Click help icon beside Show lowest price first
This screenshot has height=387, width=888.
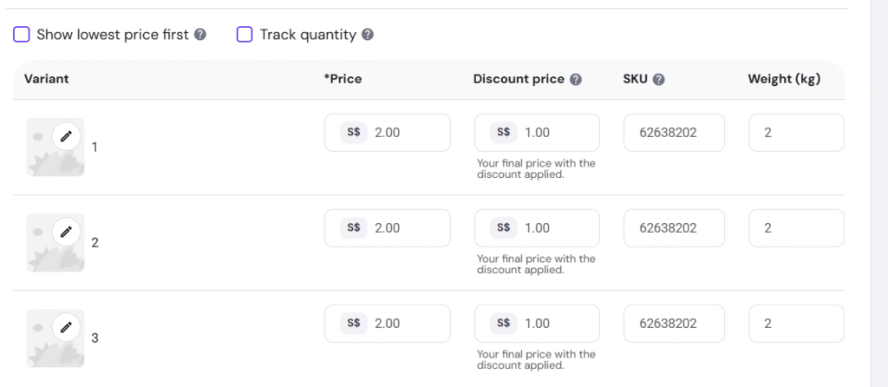(x=200, y=35)
